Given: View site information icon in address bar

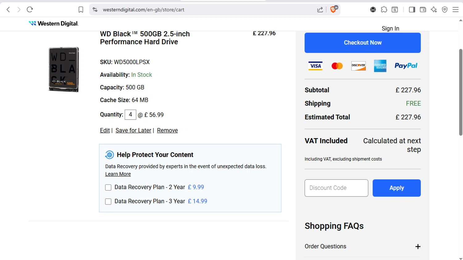Looking at the screenshot, I should [x=95, y=10].
